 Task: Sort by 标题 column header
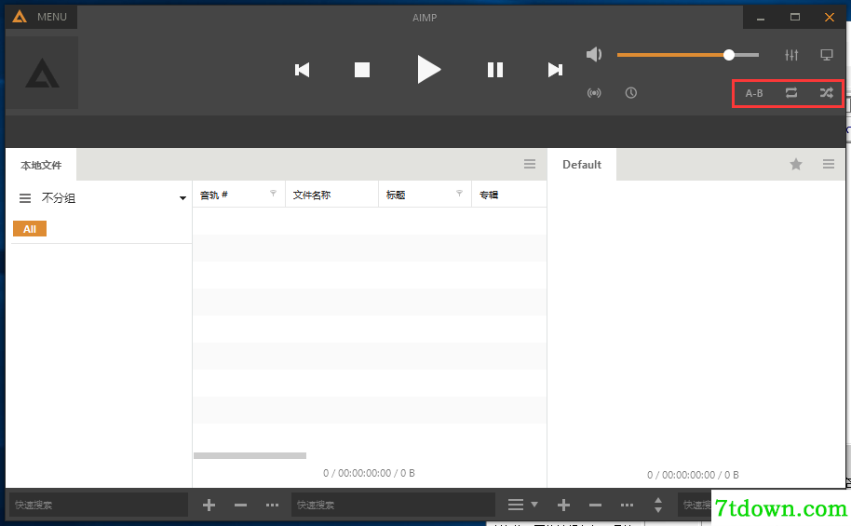click(x=396, y=195)
